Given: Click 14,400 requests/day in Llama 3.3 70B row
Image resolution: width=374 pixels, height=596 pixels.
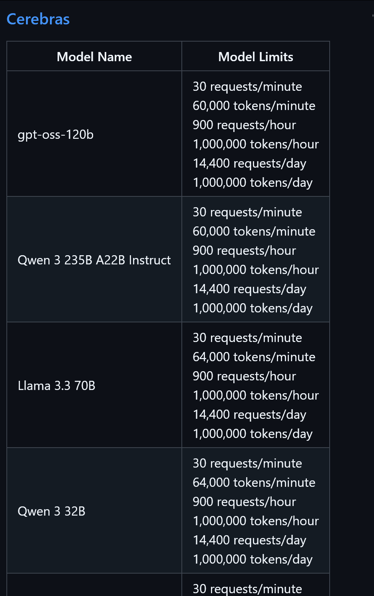Looking at the screenshot, I should 249,414.
